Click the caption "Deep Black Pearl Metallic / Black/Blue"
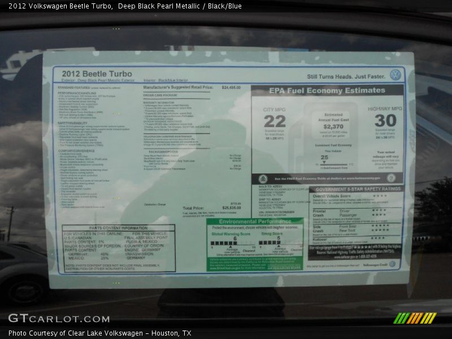This screenshot has width=452, height=339. pyautogui.click(x=180, y=6)
